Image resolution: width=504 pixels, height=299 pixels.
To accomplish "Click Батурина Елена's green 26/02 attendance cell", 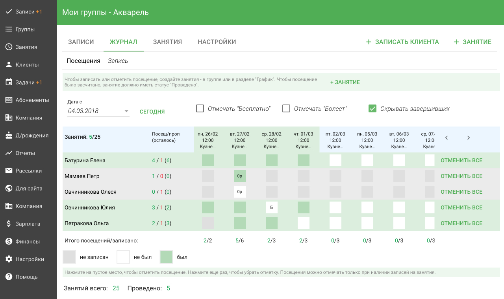I will pos(208,160).
